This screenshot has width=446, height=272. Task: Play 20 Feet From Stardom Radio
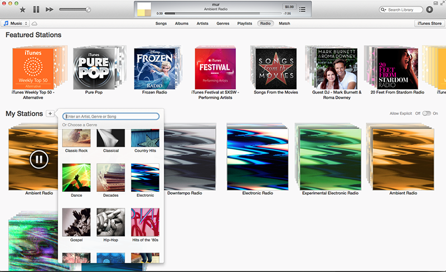397,69
